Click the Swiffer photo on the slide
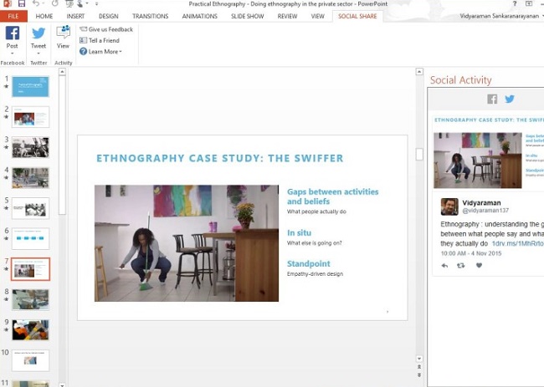The image size is (544, 387). click(x=187, y=243)
